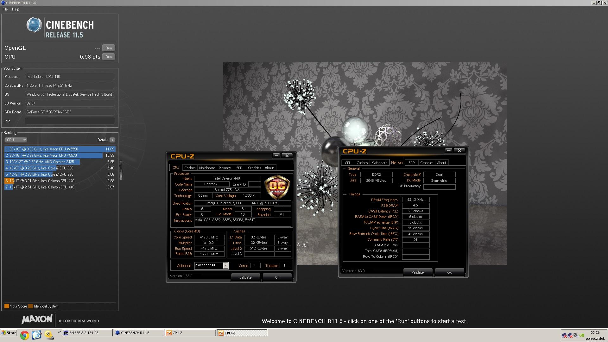Click the Cinebench title bar icon
Screen dimensions: 608x342
click(x=3, y=3)
